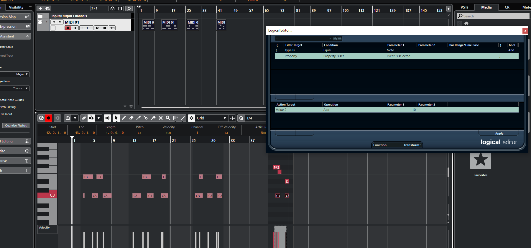531x248 pixels.
Task: Switch to the CR tab
Action: click(x=507, y=7)
